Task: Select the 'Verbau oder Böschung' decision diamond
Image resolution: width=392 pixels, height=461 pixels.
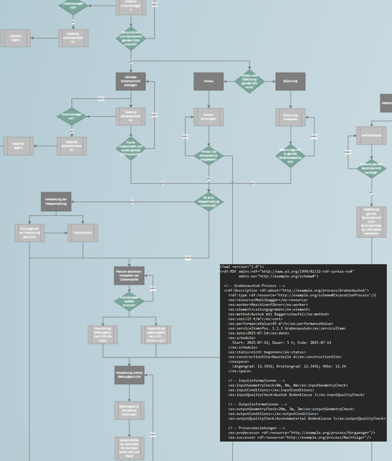Action: [x=249, y=81]
